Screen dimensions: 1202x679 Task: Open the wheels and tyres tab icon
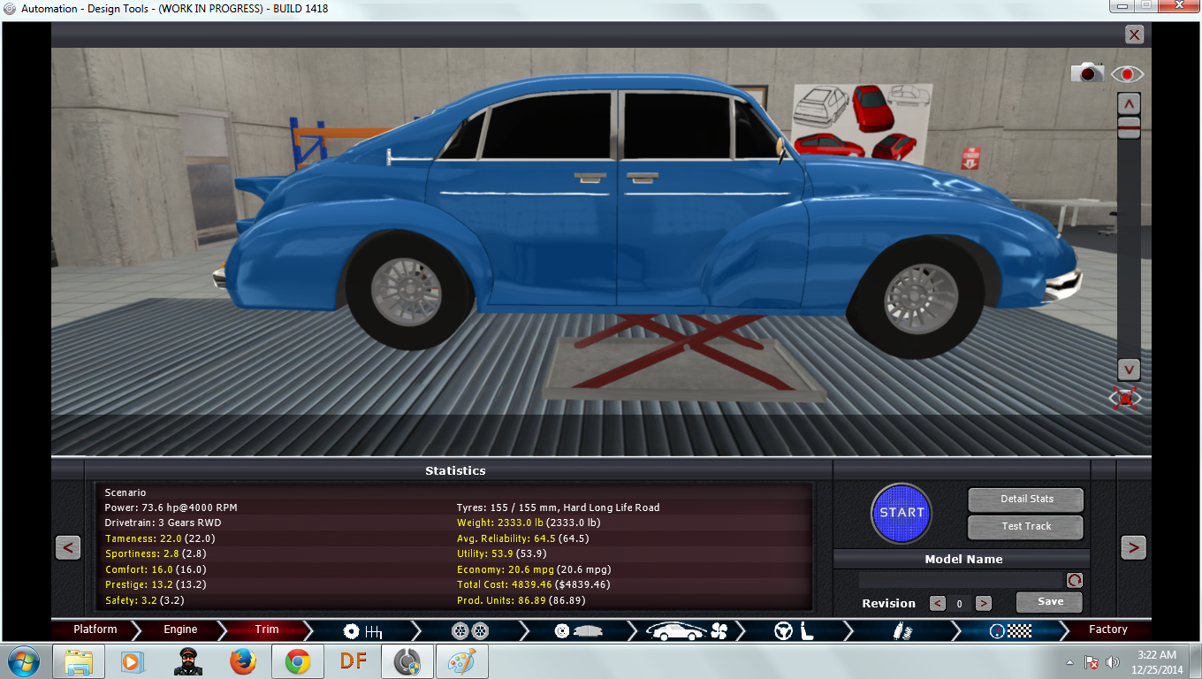pos(469,630)
